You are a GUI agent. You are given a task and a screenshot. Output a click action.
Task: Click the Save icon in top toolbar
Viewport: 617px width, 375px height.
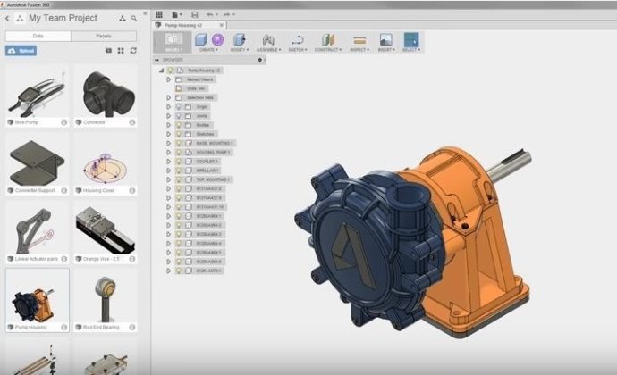click(x=194, y=14)
